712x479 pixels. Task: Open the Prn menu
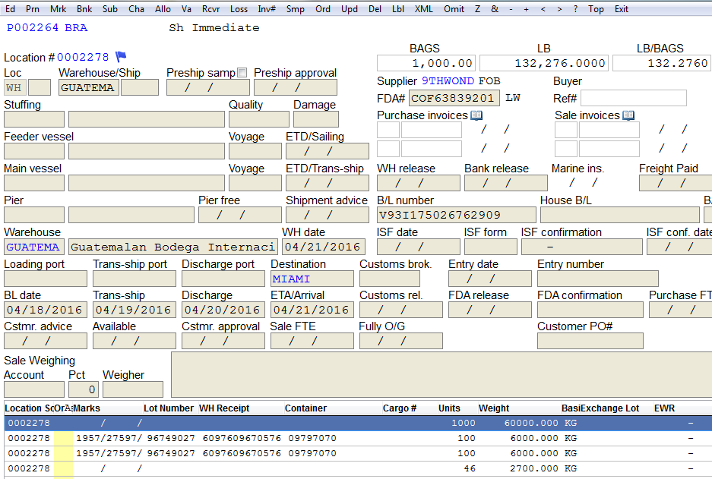(32, 9)
